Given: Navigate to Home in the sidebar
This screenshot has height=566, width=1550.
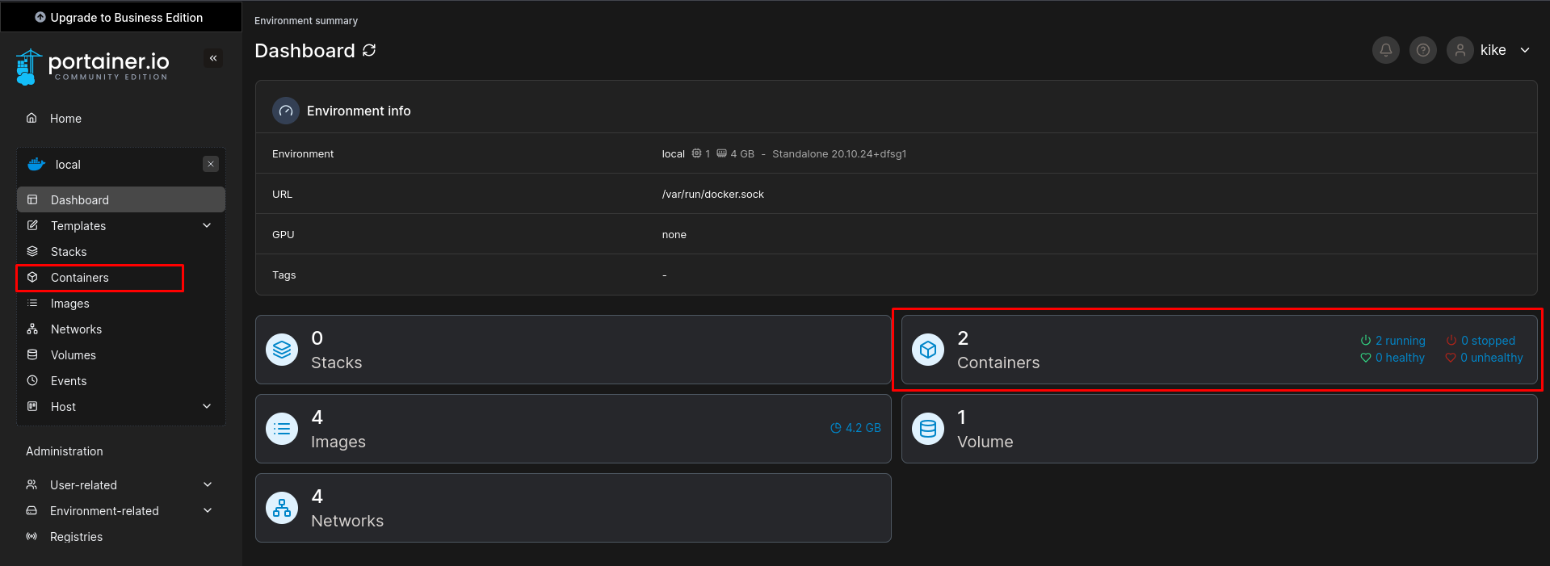Looking at the screenshot, I should 65,119.
